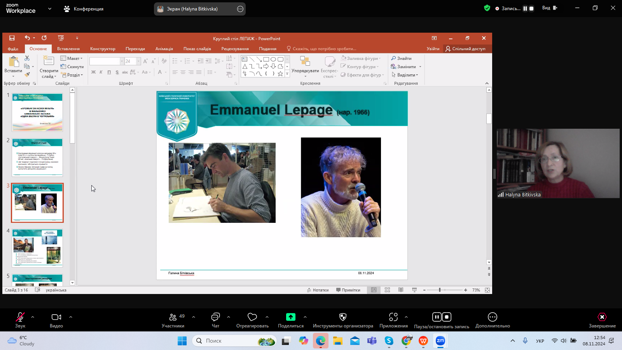Open Host tools shield icon
622x350 pixels.
(342, 317)
